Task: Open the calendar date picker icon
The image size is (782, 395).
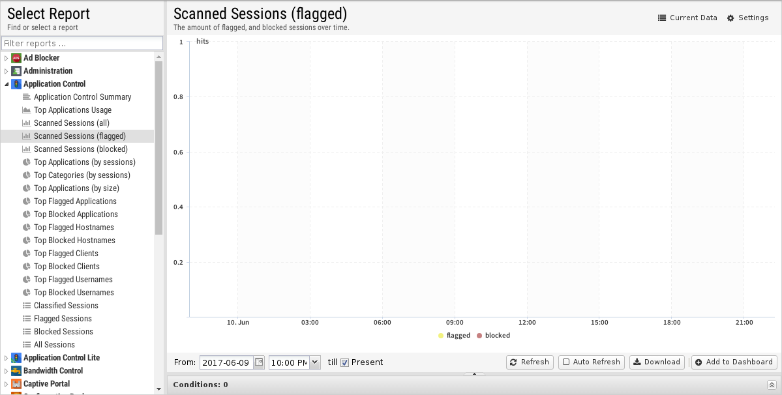Action: 259,362
